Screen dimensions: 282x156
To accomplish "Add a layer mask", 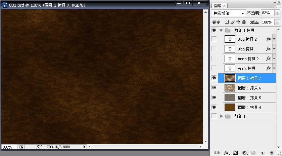I will tap(235, 153).
